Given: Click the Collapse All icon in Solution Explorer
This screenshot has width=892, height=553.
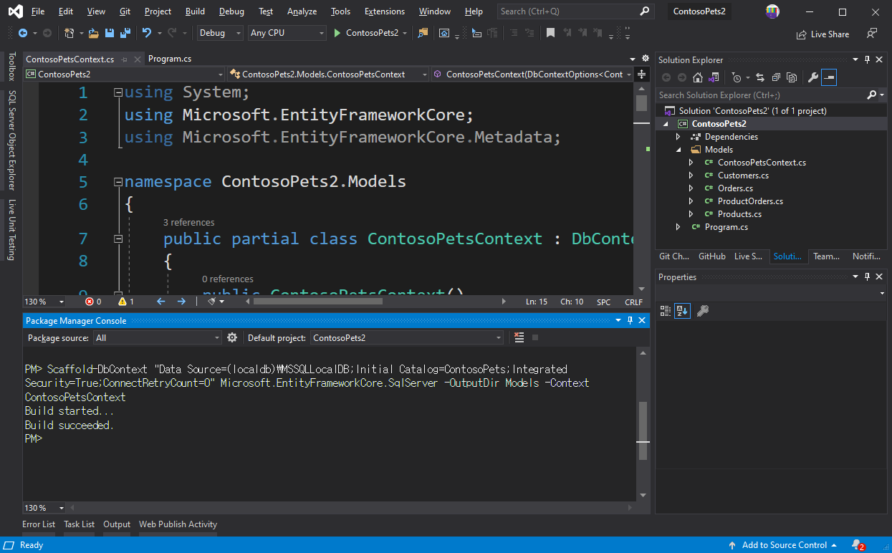Looking at the screenshot, I should 776,77.
